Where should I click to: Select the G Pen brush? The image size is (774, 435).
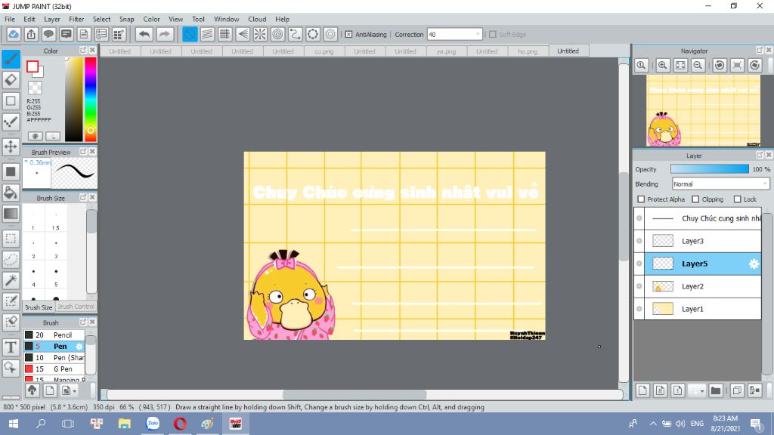[54, 369]
